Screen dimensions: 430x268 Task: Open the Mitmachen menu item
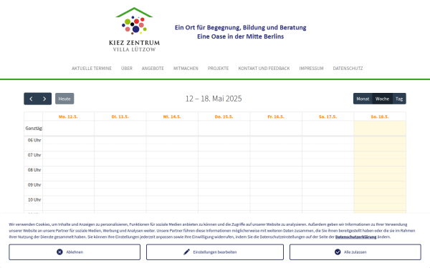tap(186, 69)
